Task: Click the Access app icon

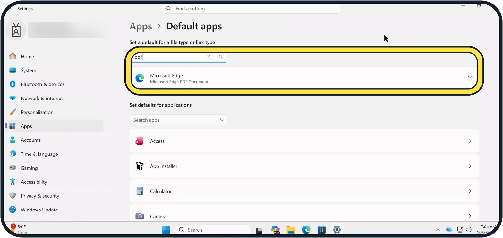Action: (x=139, y=141)
